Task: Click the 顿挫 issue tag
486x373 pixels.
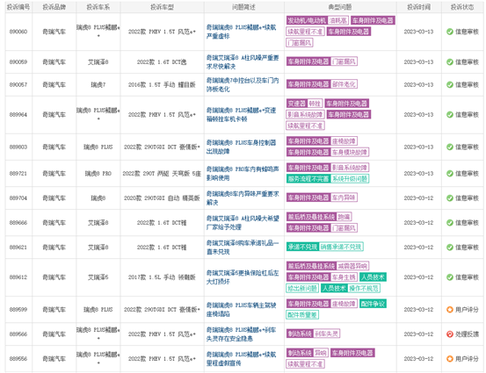Action: click(315, 104)
